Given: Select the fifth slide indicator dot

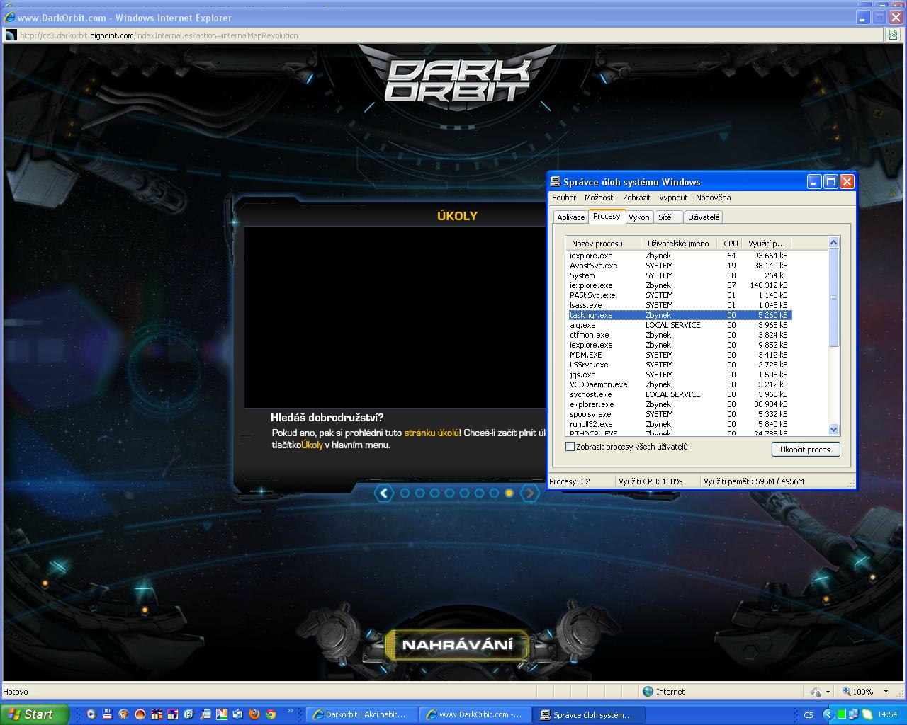Looking at the screenshot, I should [x=464, y=493].
